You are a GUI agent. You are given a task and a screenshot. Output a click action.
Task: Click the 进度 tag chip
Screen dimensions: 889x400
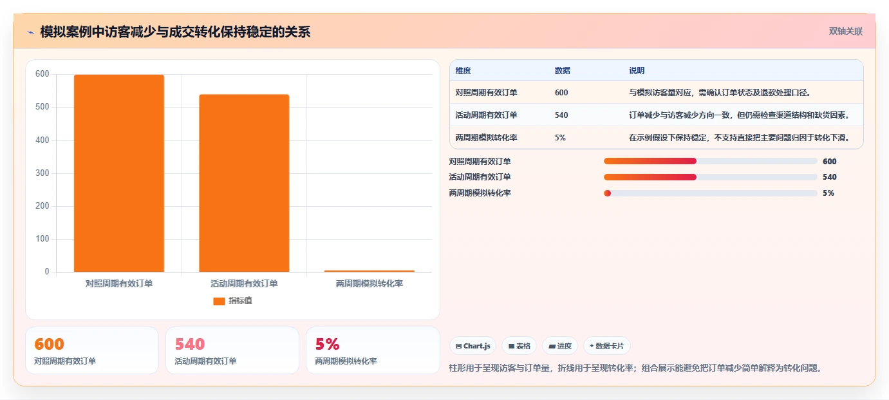[560, 346]
